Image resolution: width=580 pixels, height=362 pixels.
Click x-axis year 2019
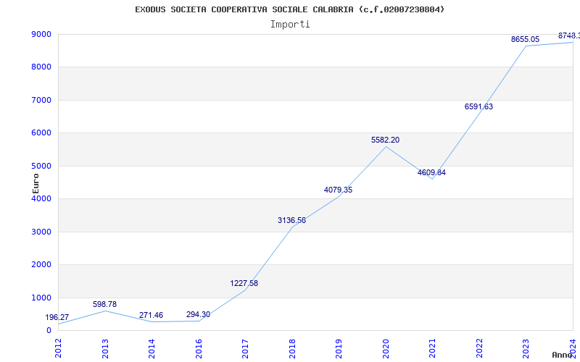coord(339,349)
